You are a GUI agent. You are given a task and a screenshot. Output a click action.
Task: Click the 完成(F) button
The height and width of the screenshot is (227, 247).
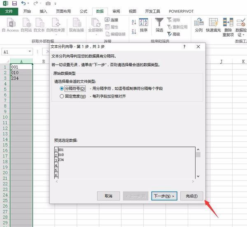[192, 196]
